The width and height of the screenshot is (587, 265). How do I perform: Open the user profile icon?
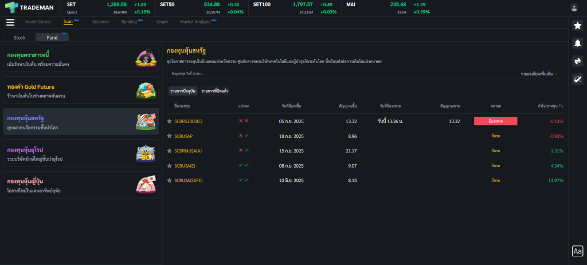click(x=574, y=7)
